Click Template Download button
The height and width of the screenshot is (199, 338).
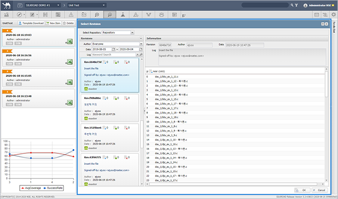click(31, 23)
